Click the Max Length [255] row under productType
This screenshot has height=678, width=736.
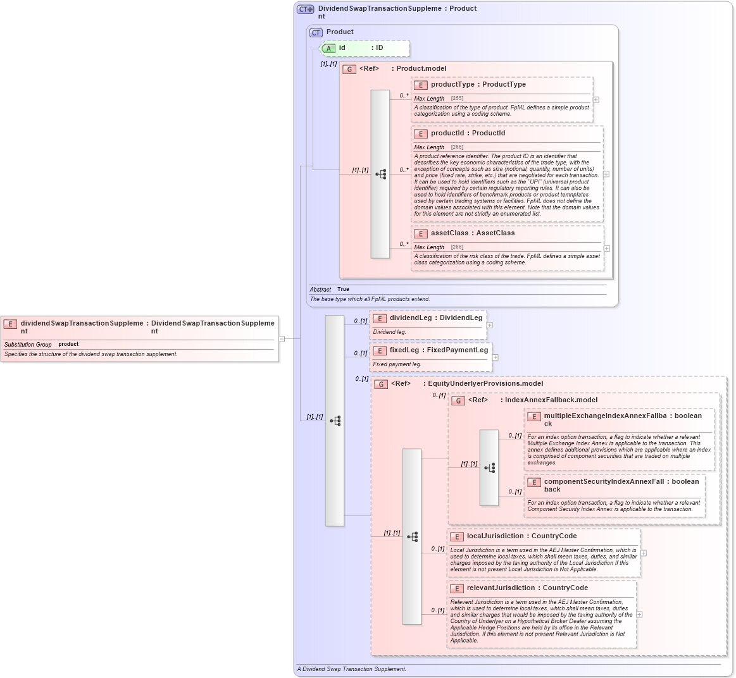tap(502, 99)
